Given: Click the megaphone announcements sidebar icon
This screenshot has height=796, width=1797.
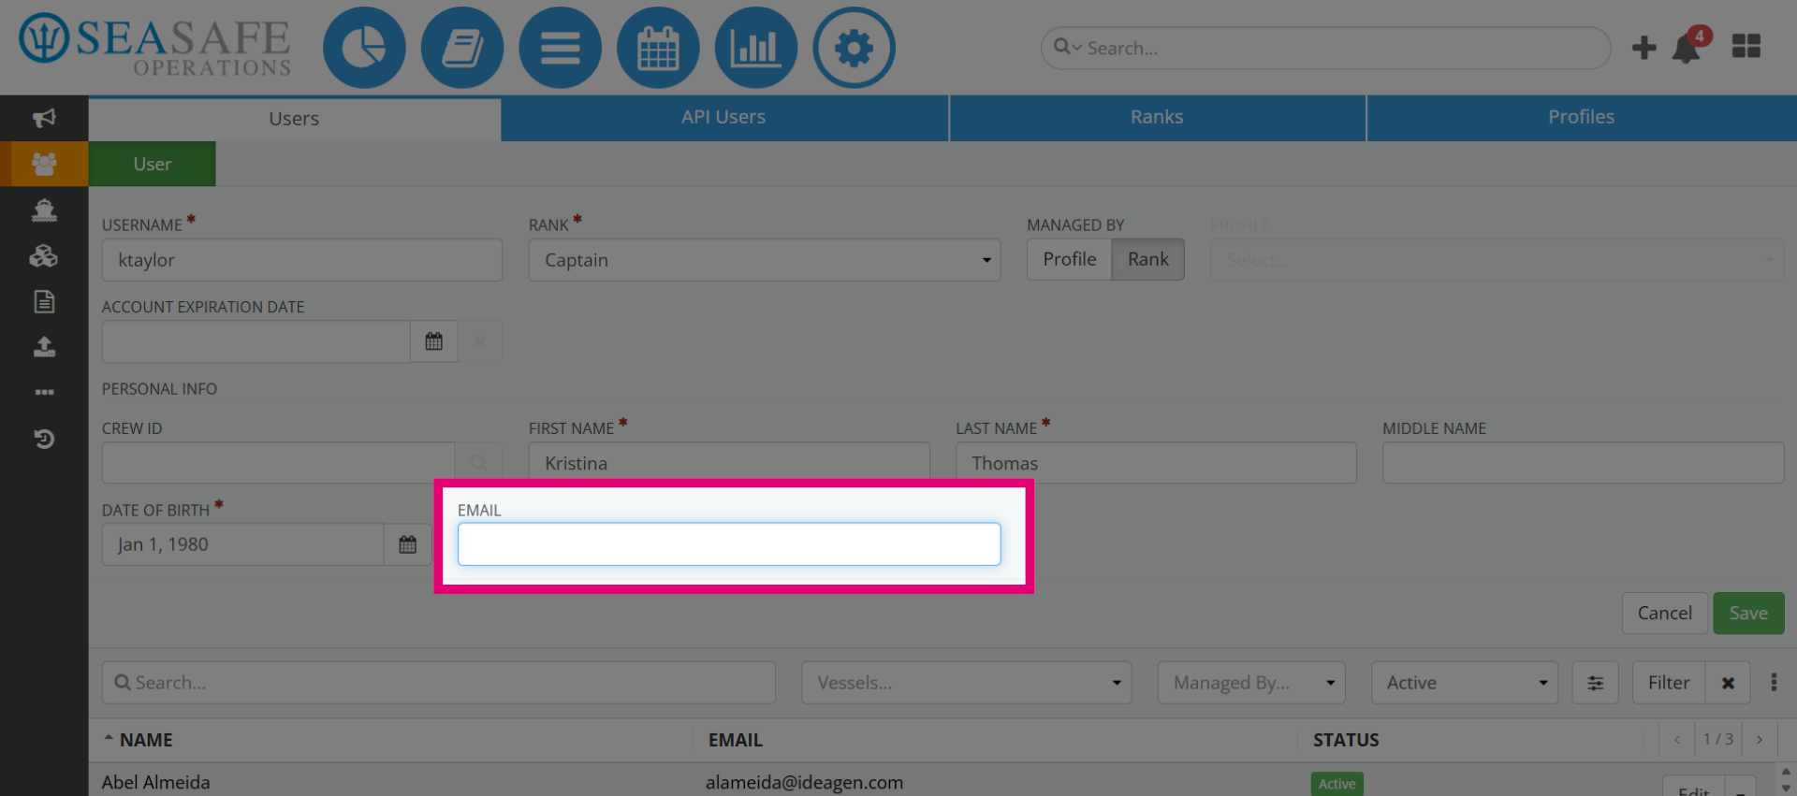Looking at the screenshot, I should pyautogui.click(x=44, y=118).
